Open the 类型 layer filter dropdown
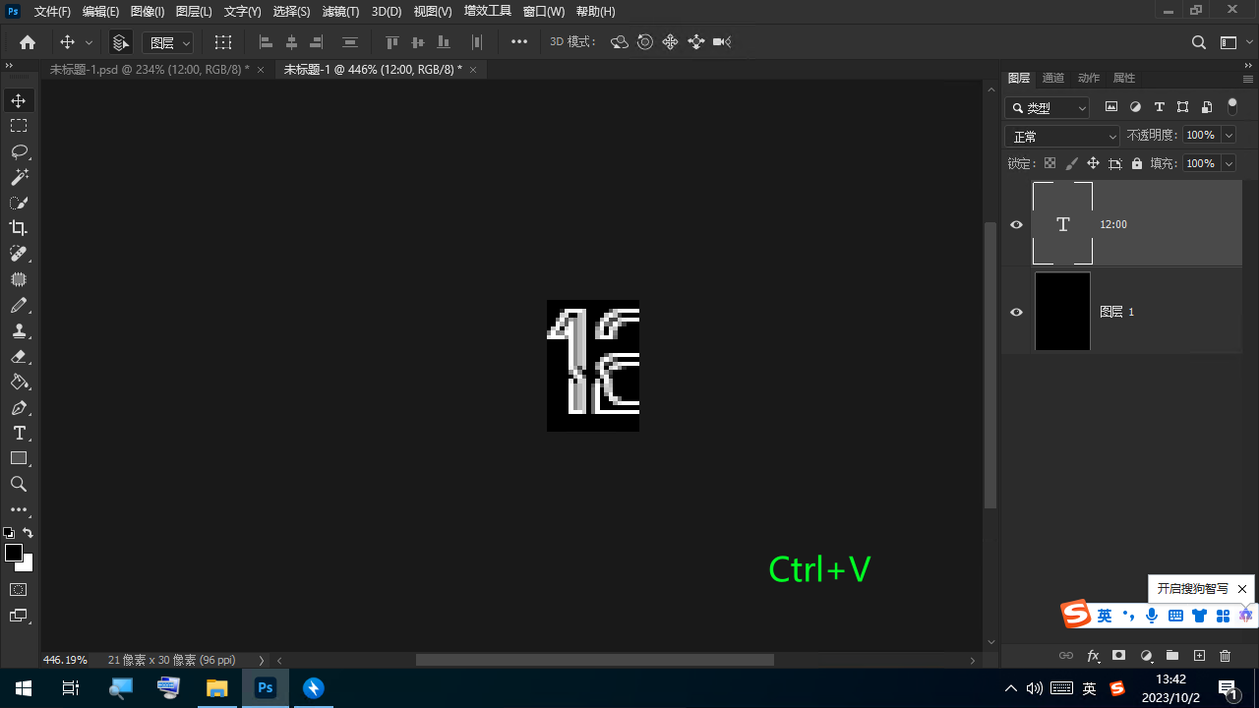The image size is (1259, 708). pyautogui.click(x=1048, y=108)
